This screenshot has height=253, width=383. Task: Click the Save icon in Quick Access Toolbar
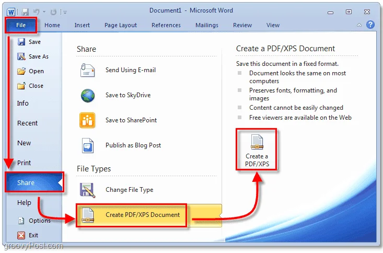pos(25,11)
